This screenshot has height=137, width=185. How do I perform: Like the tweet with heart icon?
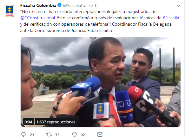[75, 134]
